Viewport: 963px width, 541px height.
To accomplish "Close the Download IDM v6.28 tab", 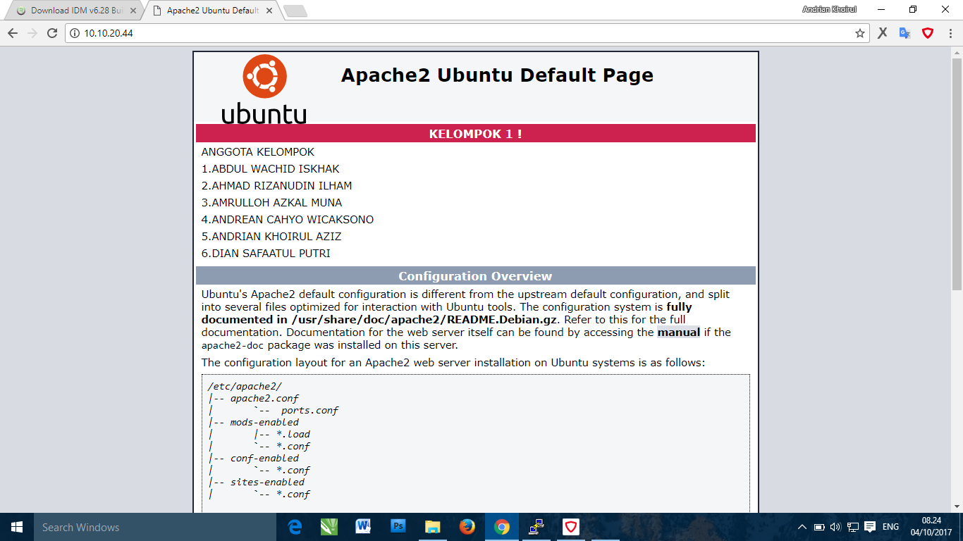I will click(133, 11).
